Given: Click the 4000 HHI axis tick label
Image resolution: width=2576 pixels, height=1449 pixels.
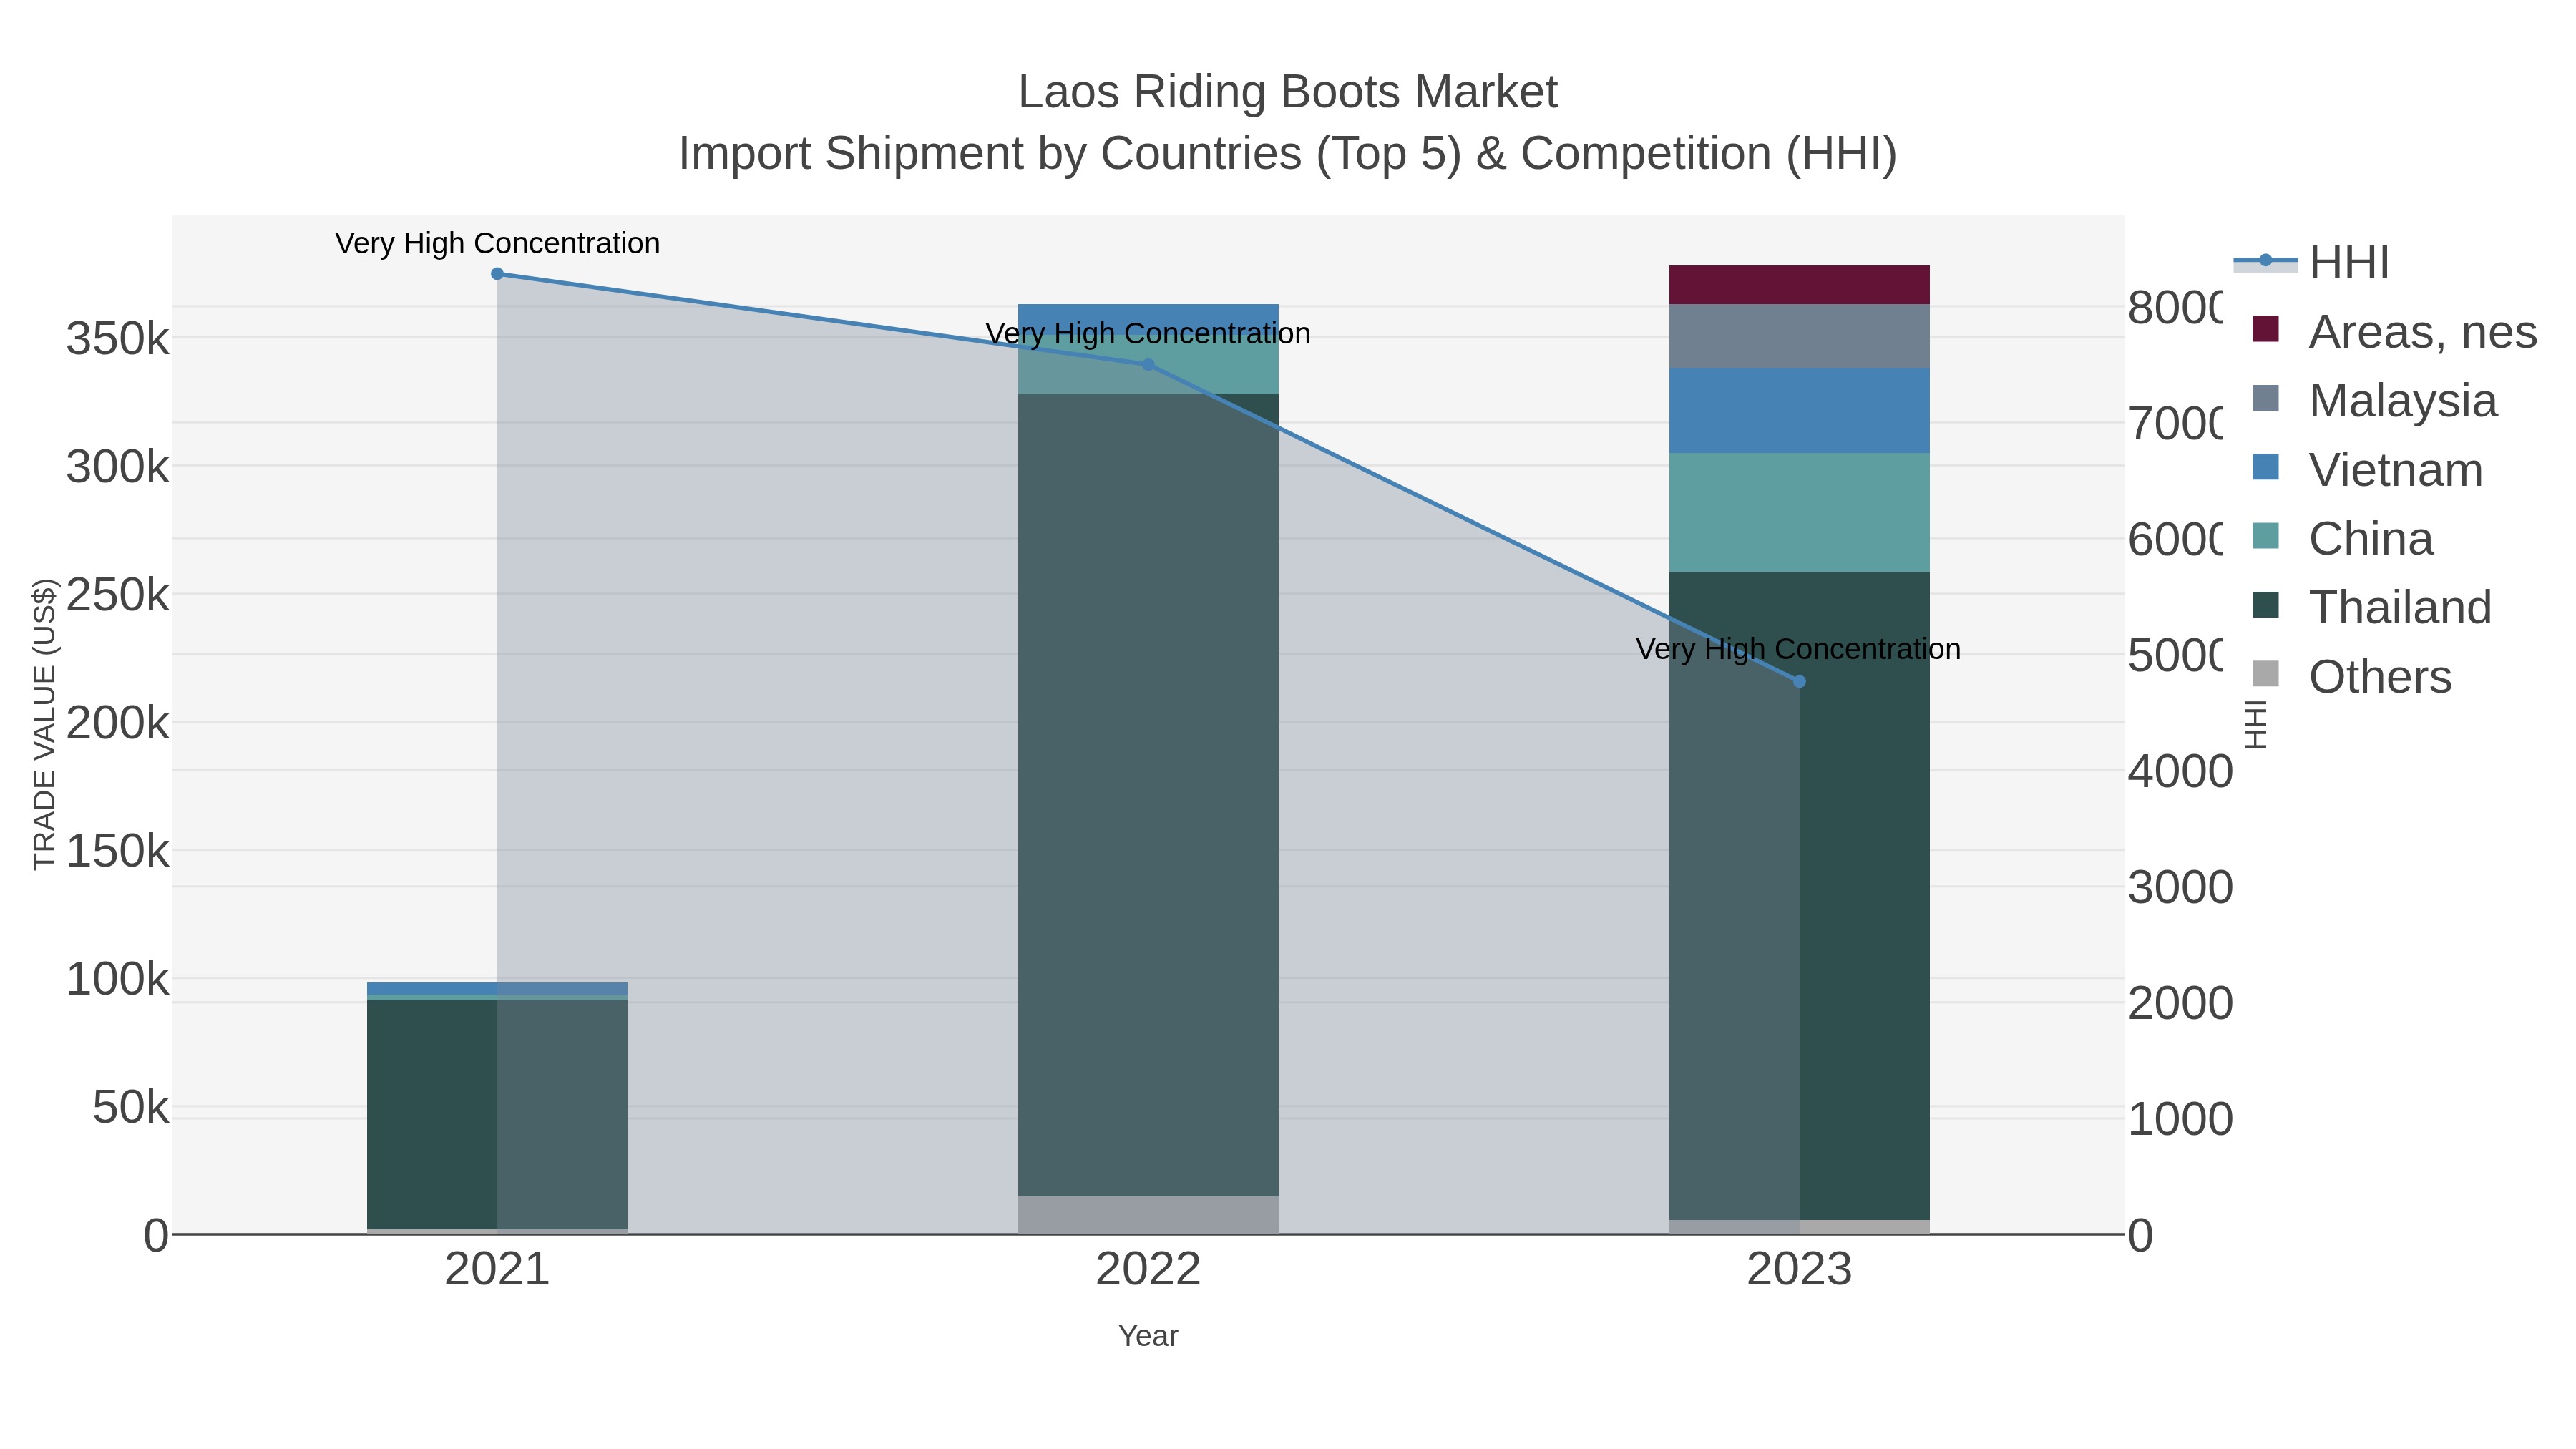Looking at the screenshot, I should click(2180, 772).
